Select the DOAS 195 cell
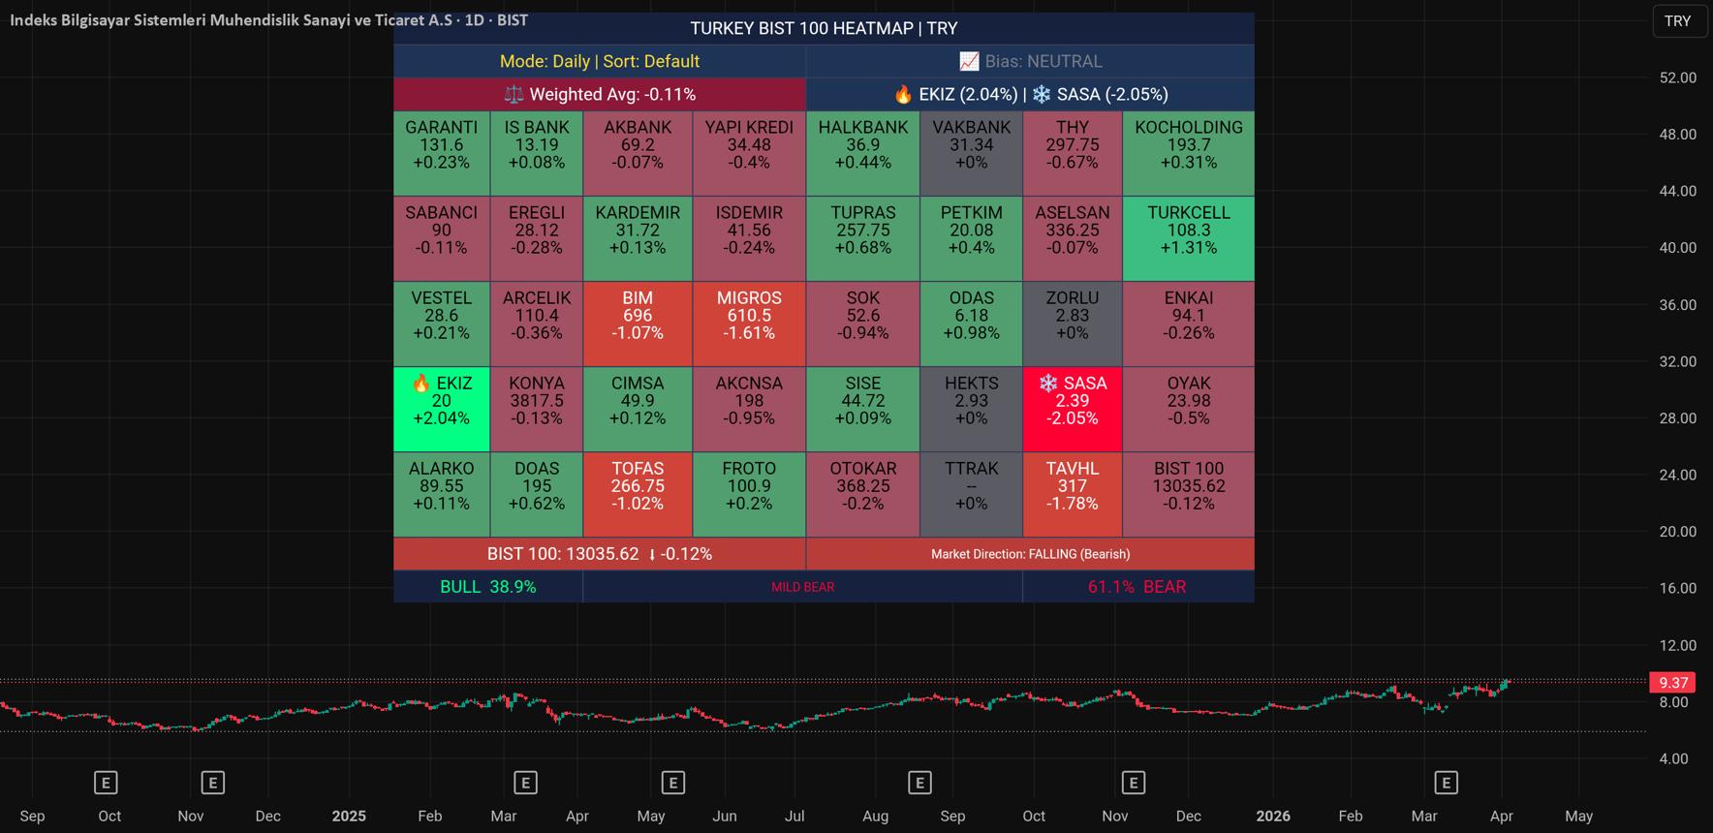The image size is (1713, 833). [x=537, y=495]
